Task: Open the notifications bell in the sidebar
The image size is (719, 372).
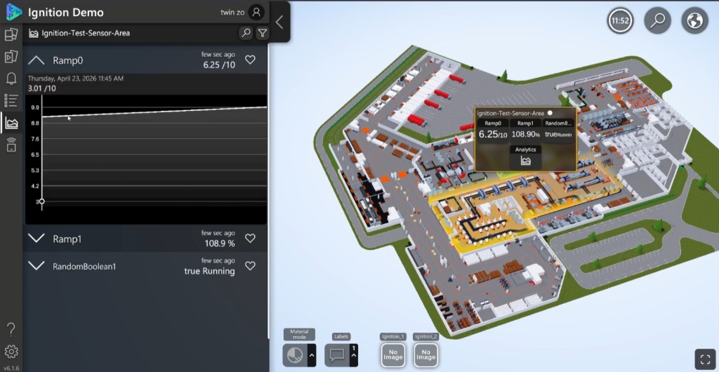Action: (11, 79)
